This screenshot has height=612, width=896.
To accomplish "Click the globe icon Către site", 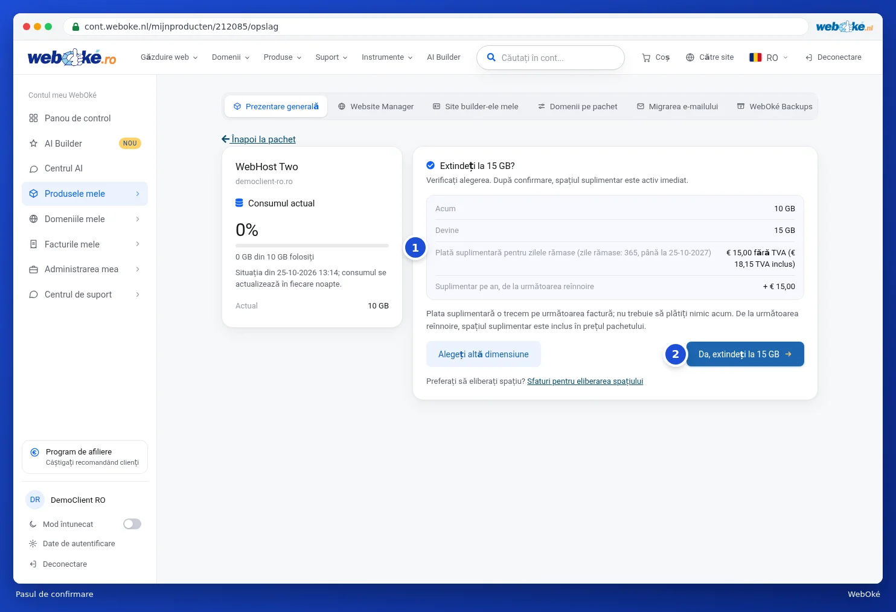I will pyautogui.click(x=690, y=57).
